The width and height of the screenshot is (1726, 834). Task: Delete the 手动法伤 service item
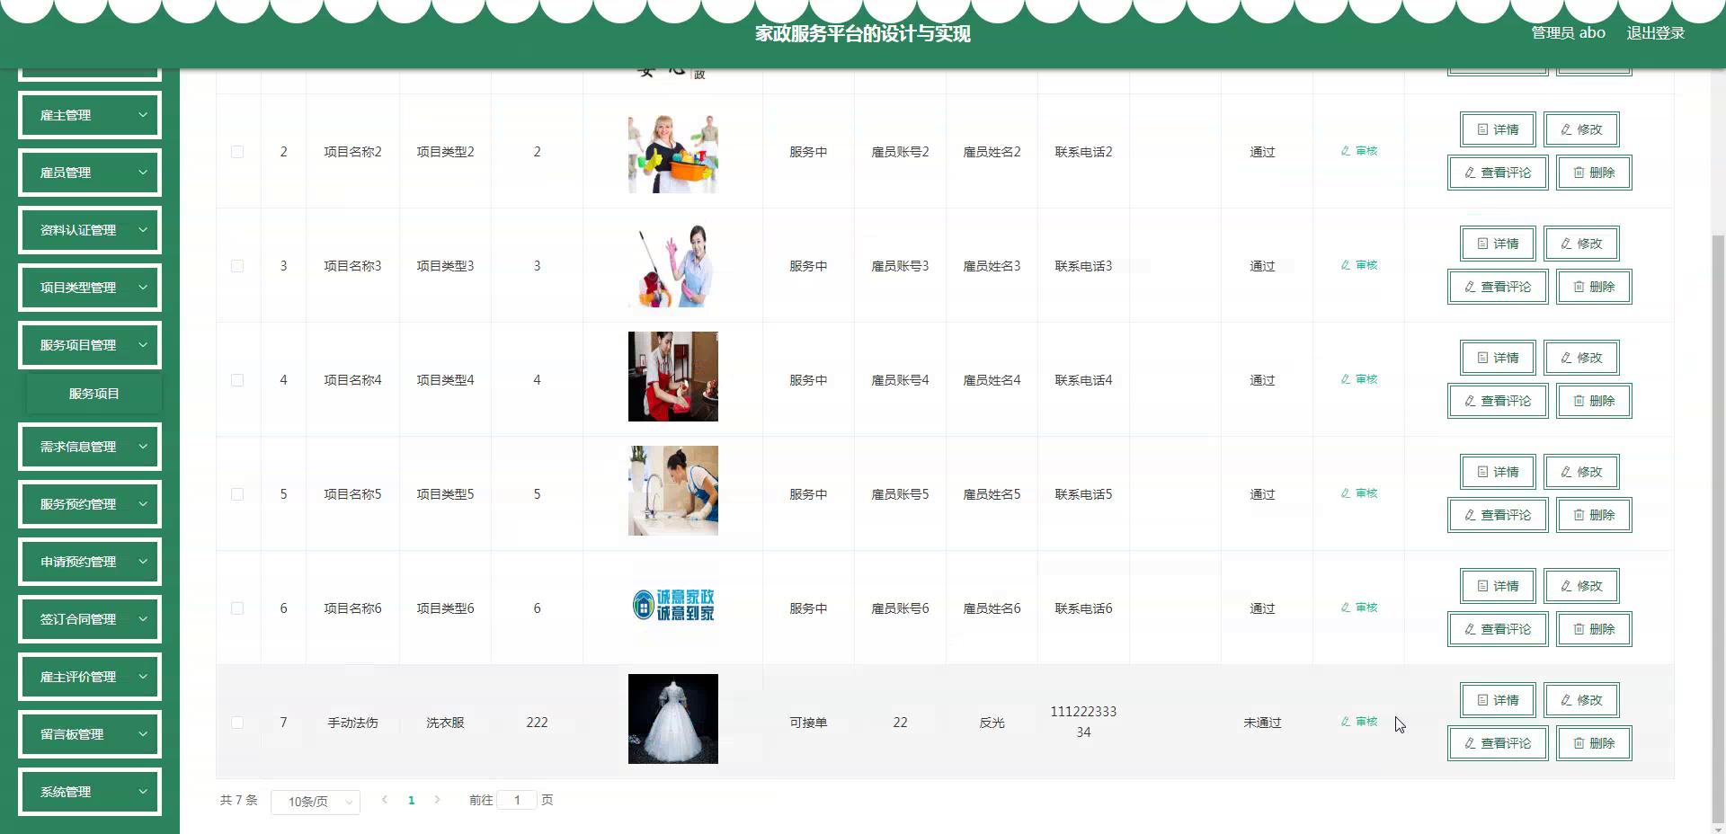click(1593, 743)
